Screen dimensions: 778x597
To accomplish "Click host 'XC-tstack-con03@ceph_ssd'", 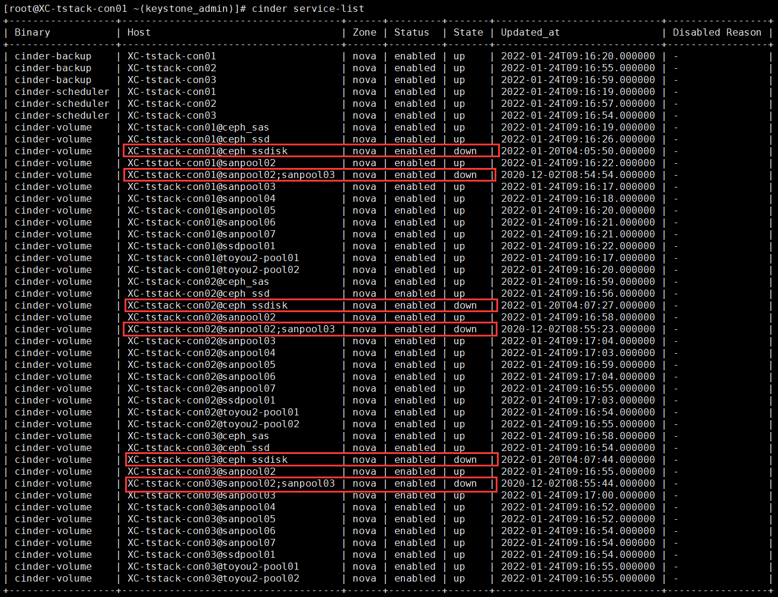I will click(198, 448).
